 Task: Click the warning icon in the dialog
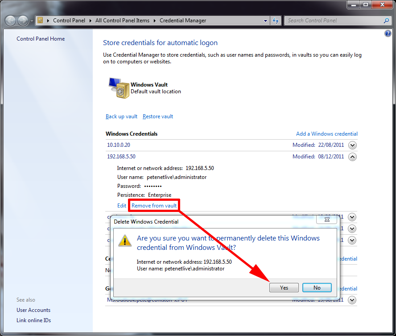point(125,241)
